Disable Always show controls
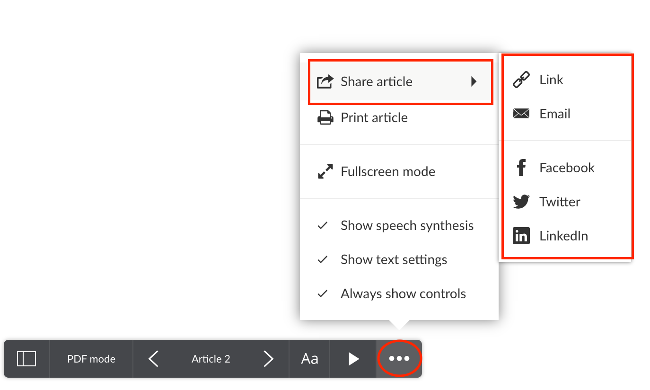The height and width of the screenshot is (390, 650). [x=403, y=294]
